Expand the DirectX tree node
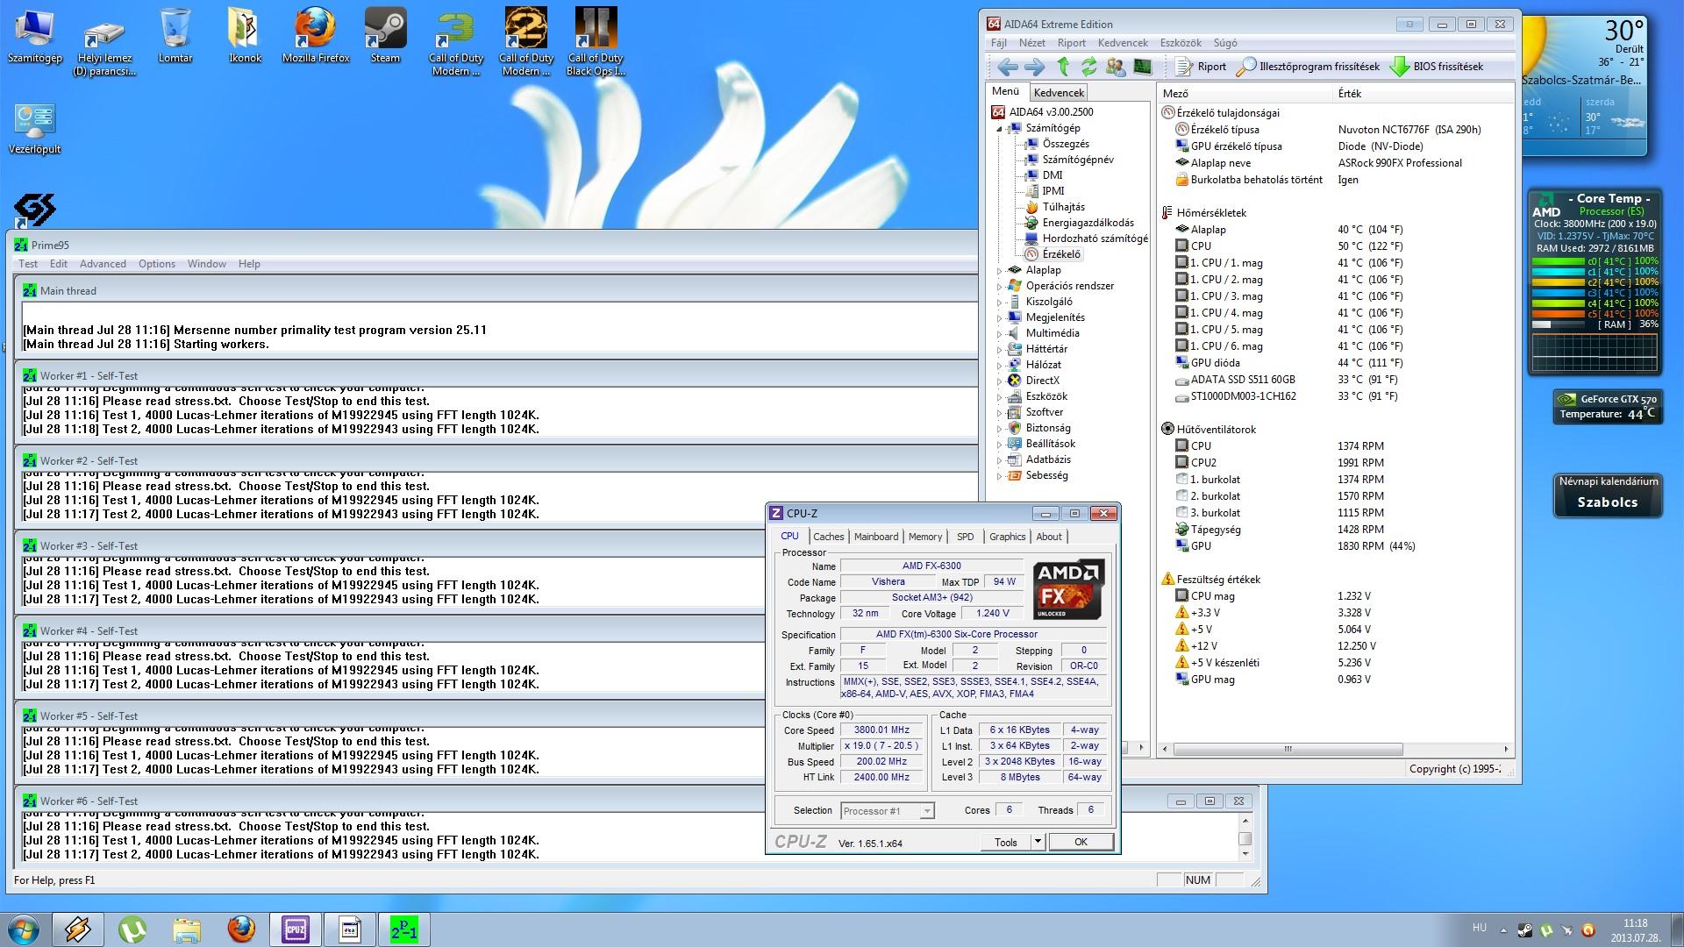1684x947 pixels. pyautogui.click(x=999, y=381)
